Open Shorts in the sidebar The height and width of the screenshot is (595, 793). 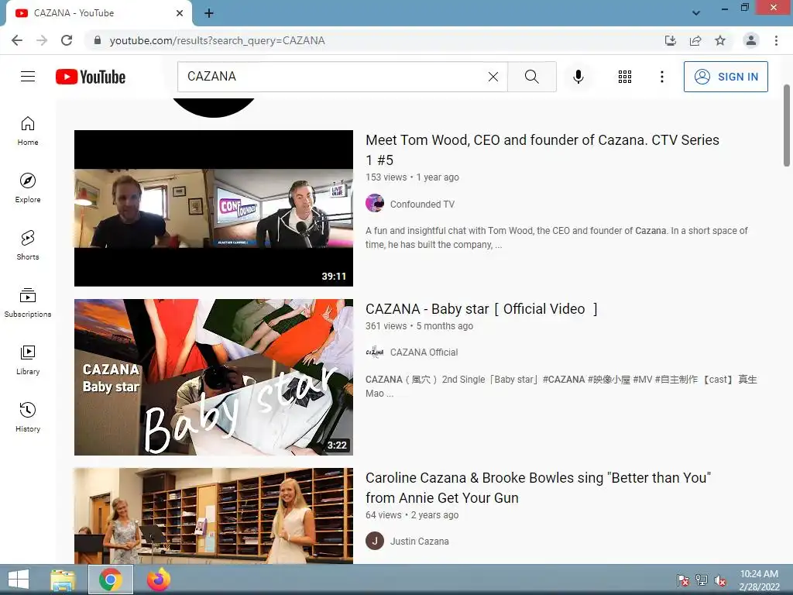click(28, 246)
